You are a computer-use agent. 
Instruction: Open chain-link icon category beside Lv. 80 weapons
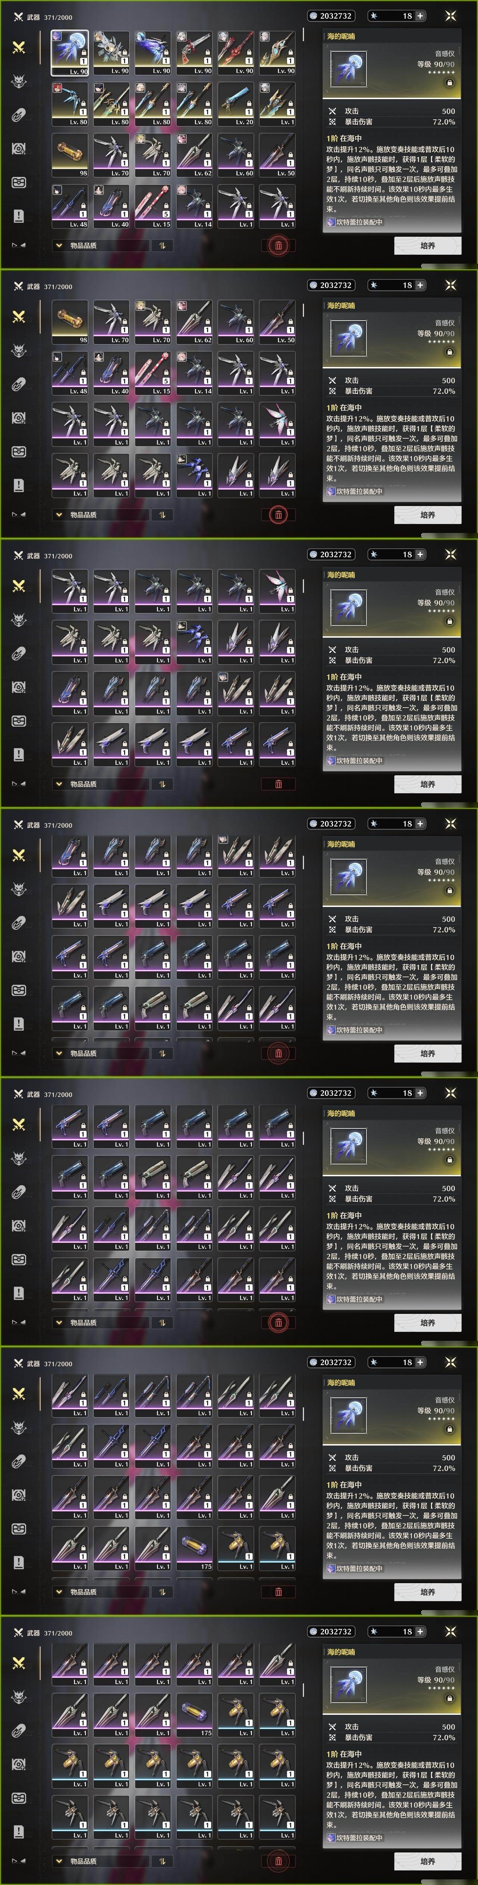19,115
